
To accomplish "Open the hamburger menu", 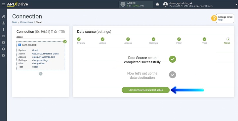I will pyautogui.click(x=3, y=4).
